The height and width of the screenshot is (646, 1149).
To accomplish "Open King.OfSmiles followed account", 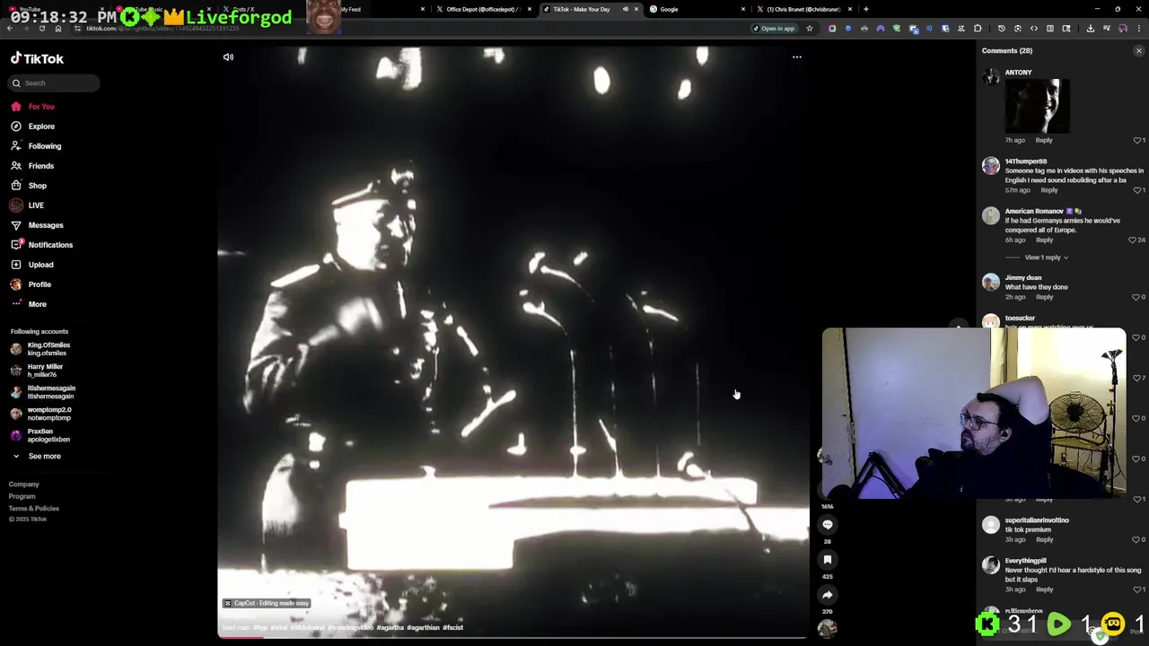I will click(48, 349).
